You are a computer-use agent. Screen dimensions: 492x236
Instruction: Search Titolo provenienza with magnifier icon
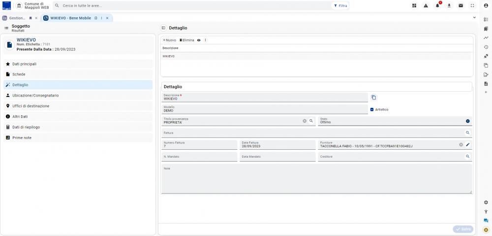click(x=311, y=121)
